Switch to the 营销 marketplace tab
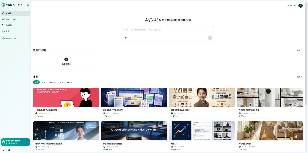Image resolution: width=308 pixels, height=153 pixels. (44, 82)
